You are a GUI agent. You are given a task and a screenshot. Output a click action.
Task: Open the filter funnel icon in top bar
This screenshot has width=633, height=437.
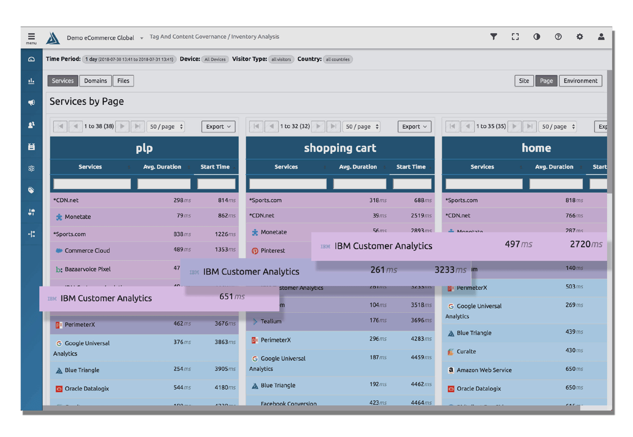coord(494,36)
